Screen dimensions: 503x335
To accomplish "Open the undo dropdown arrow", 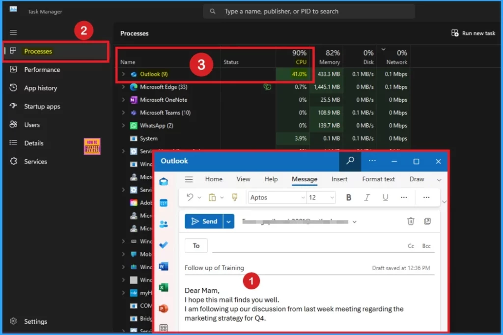I will click(x=199, y=197).
